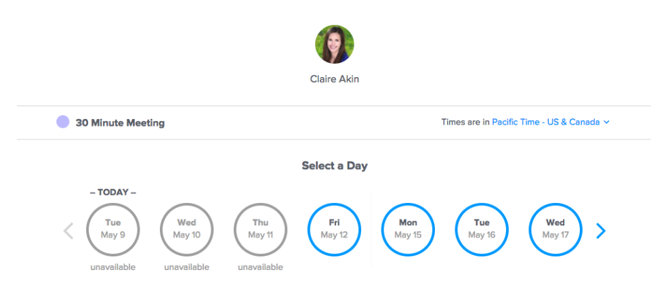Expand the time zone chevron arrow
The height and width of the screenshot is (295, 670).
[606, 122]
